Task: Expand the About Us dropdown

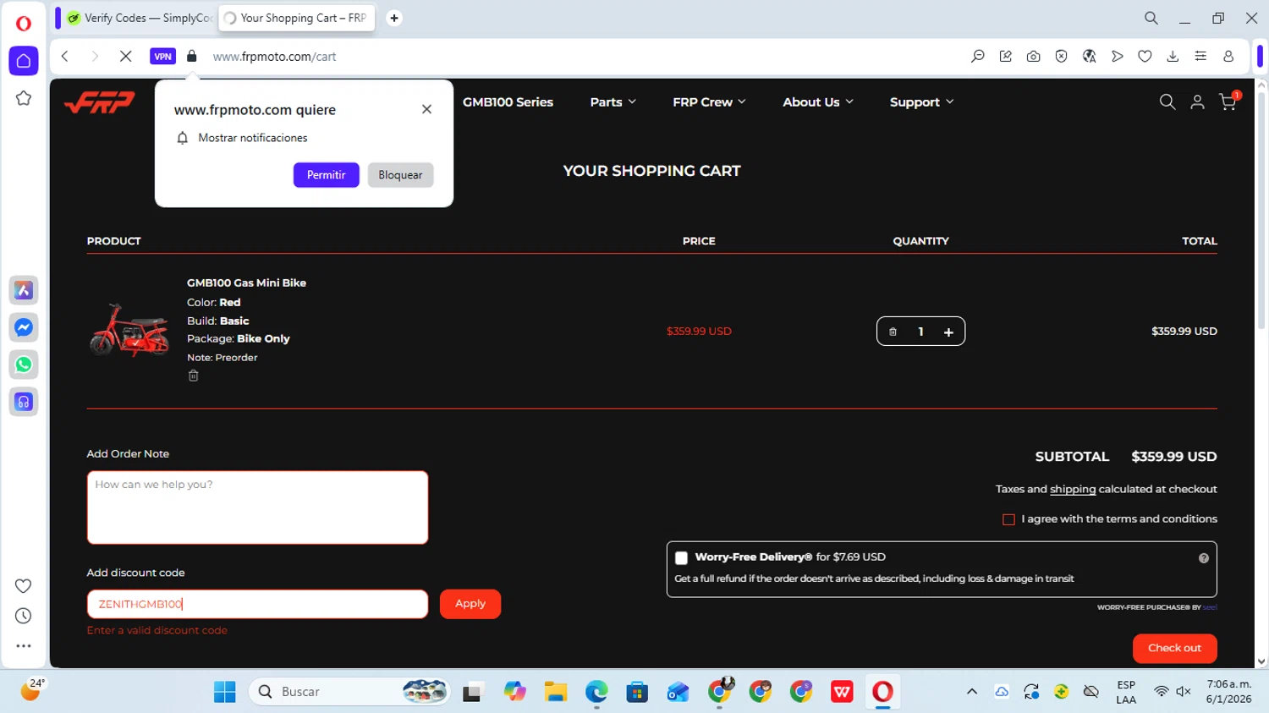Action: tap(818, 102)
